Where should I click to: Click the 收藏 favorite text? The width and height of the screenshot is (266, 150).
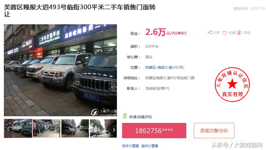pos(232,33)
